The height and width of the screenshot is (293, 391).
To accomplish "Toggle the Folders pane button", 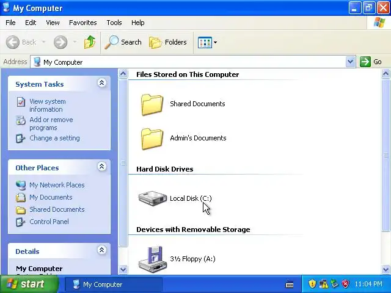I will pos(168,42).
